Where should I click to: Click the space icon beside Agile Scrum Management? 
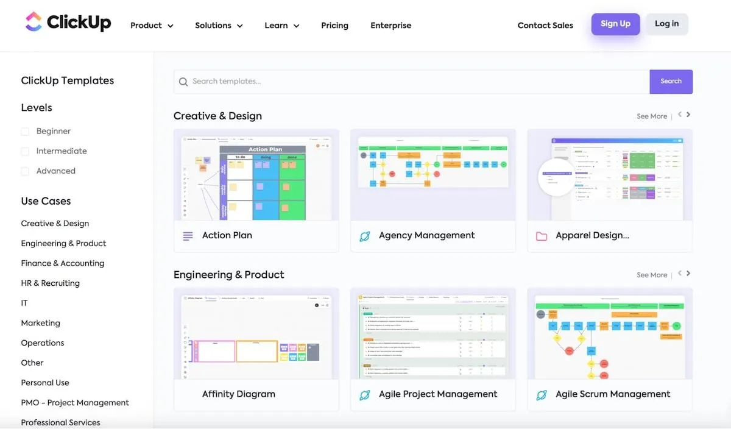coord(542,395)
